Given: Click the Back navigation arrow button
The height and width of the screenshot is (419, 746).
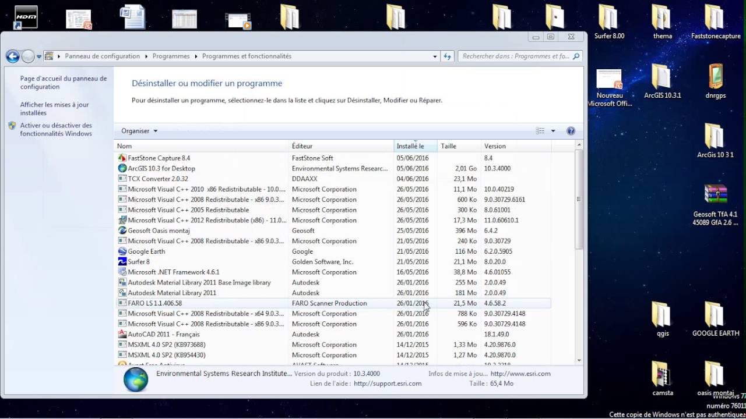Looking at the screenshot, I should (13, 56).
